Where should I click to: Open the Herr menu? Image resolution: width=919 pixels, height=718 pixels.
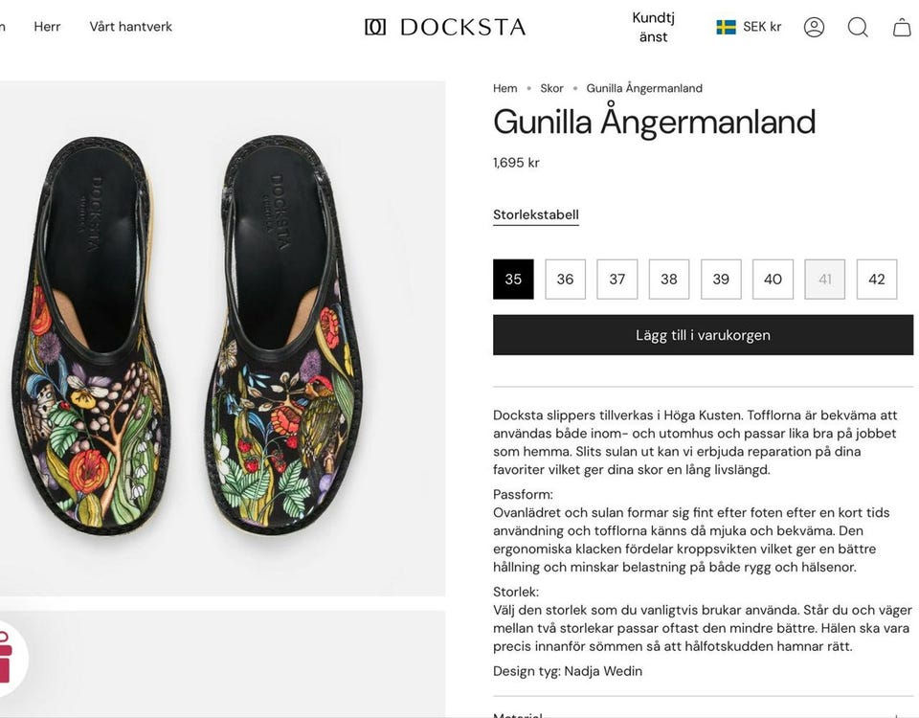pyautogui.click(x=47, y=27)
